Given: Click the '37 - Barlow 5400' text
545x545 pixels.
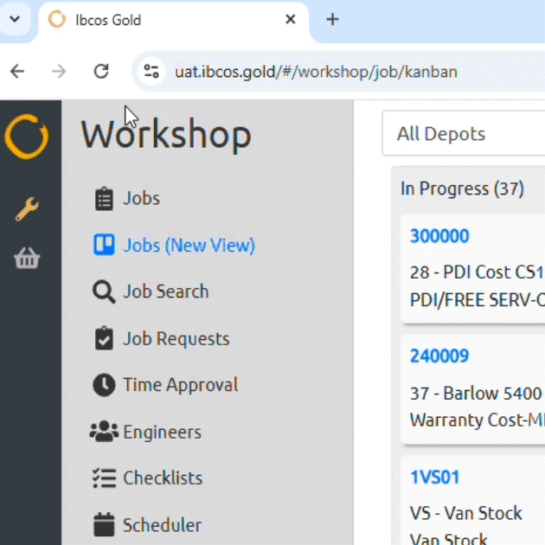Looking at the screenshot, I should pos(476,394).
